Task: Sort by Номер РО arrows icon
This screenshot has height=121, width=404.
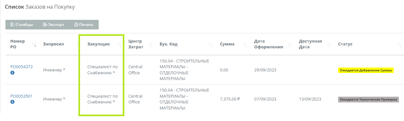Action: pyautogui.click(x=34, y=44)
